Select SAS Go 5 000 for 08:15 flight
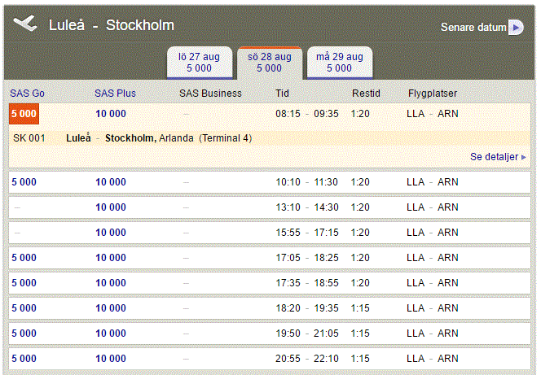 tap(24, 114)
